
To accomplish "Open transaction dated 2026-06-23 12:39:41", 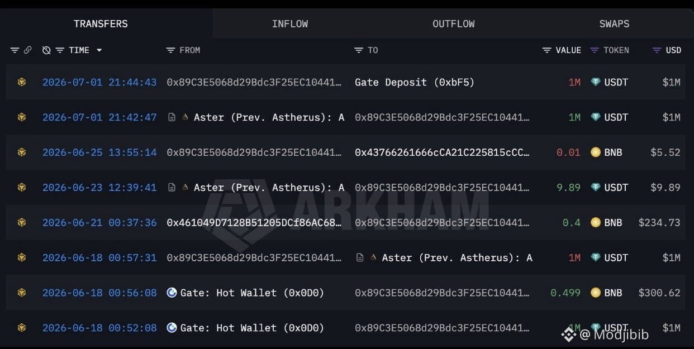I will 99,188.
